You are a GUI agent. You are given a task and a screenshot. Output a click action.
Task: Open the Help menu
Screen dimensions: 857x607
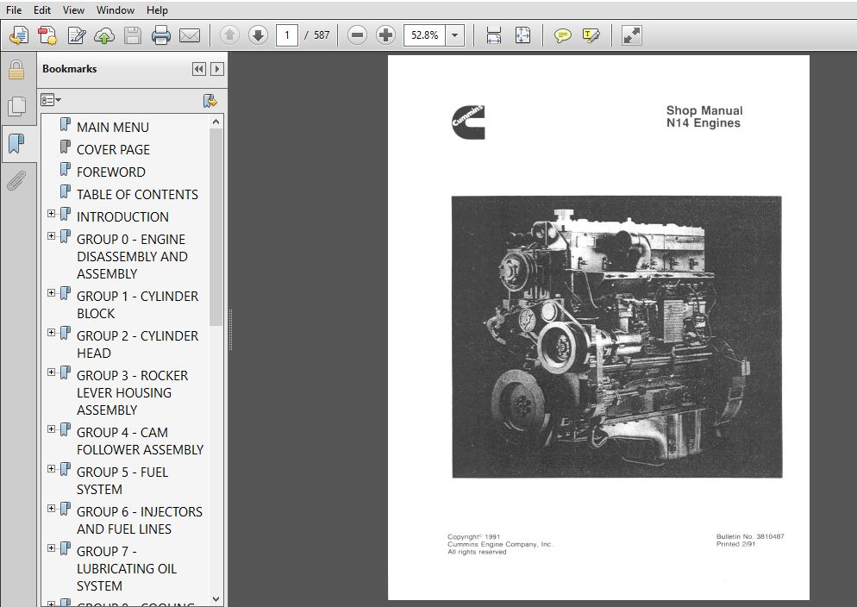click(x=157, y=9)
